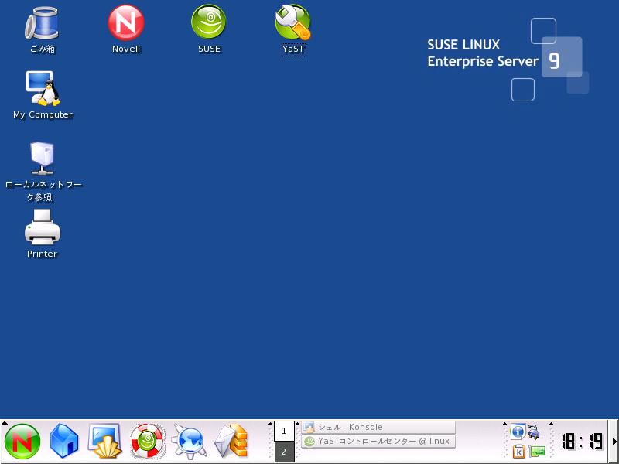Viewport: 619px width, 464px height.
Task: Open the system tray applet handle arrow
Action: click(505, 424)
